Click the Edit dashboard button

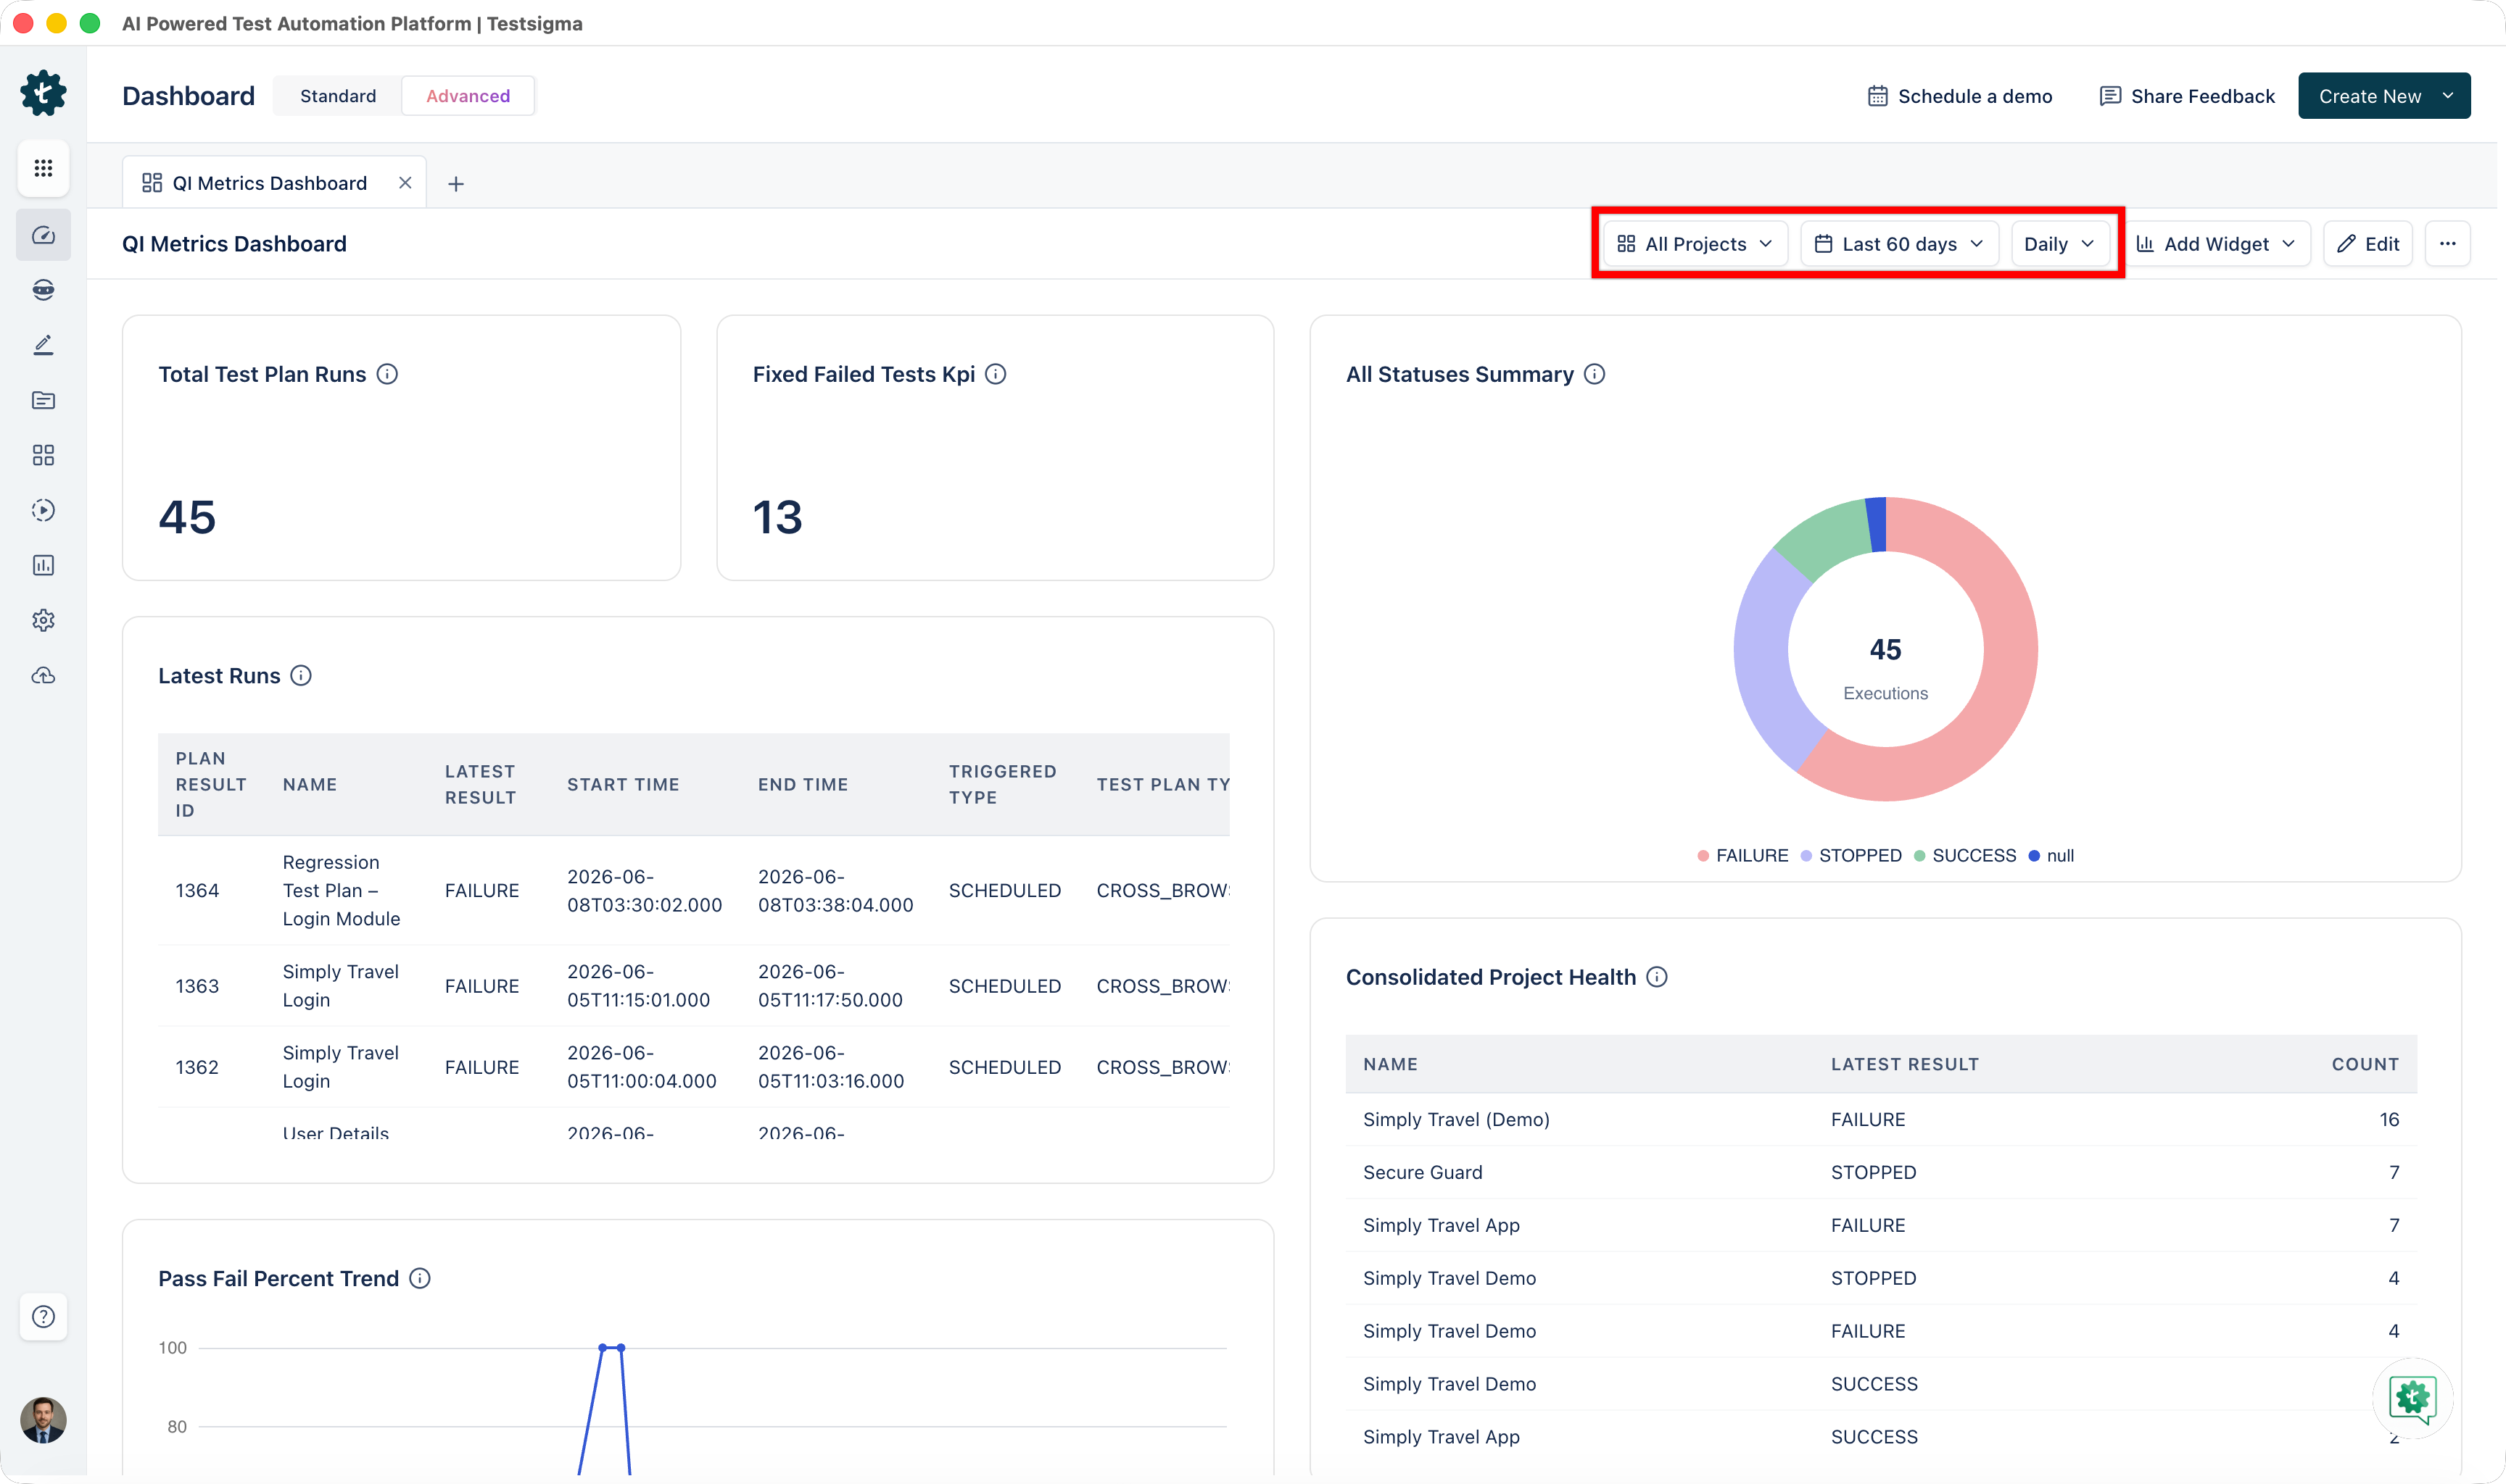tap(2367, 244)
